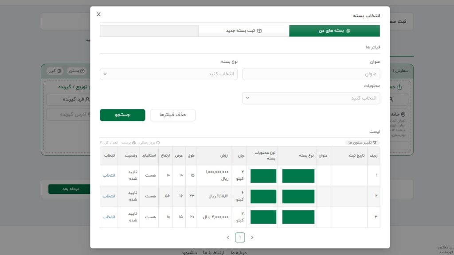
Task: Click the refresh 'بروز رسانی' icon
Action: tap(158, 143)
